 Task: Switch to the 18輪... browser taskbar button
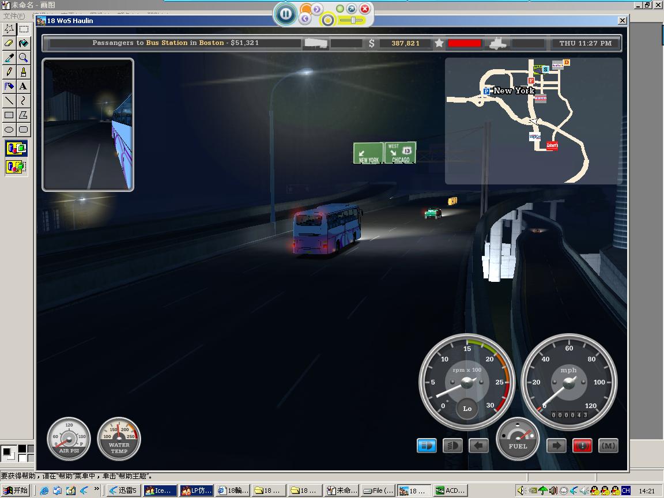233,491
